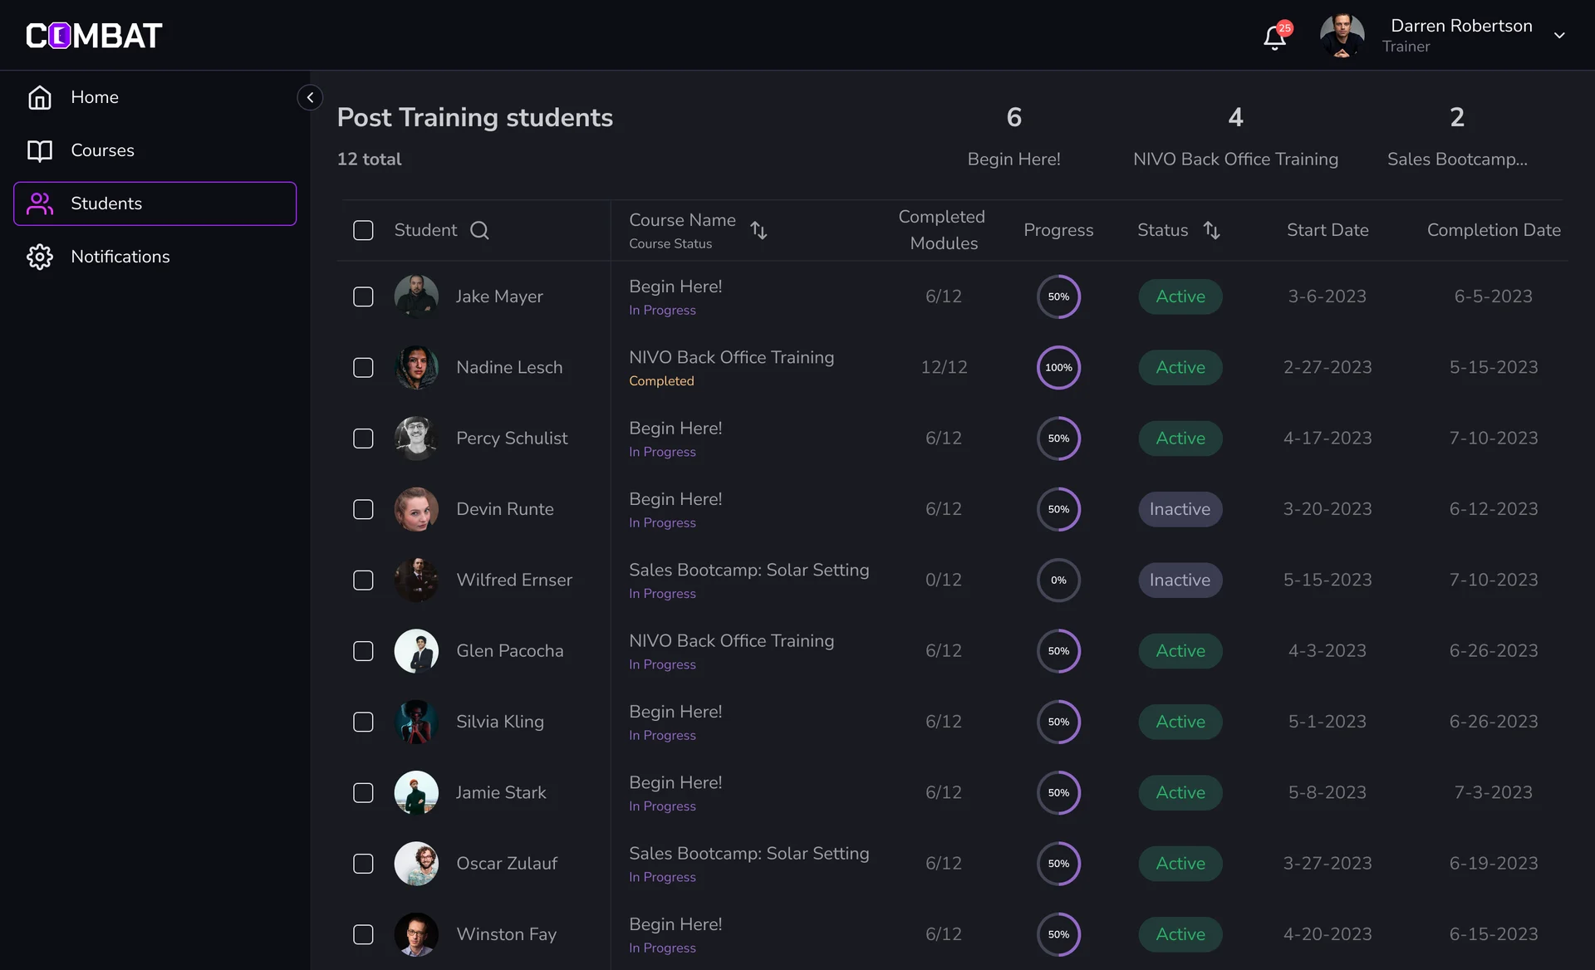
Task: Collapse the sidebar with the arrow button
Action: [310, 97]
